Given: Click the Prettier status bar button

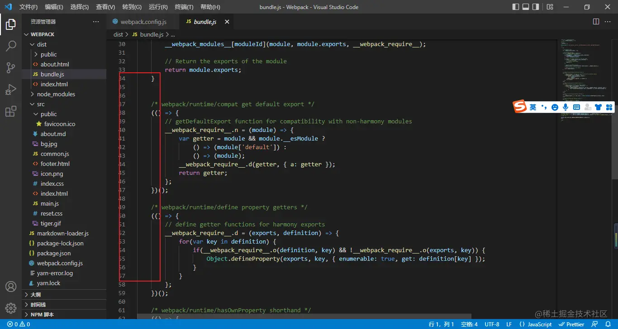Looking at the screenshot, I should pos(571,324).
